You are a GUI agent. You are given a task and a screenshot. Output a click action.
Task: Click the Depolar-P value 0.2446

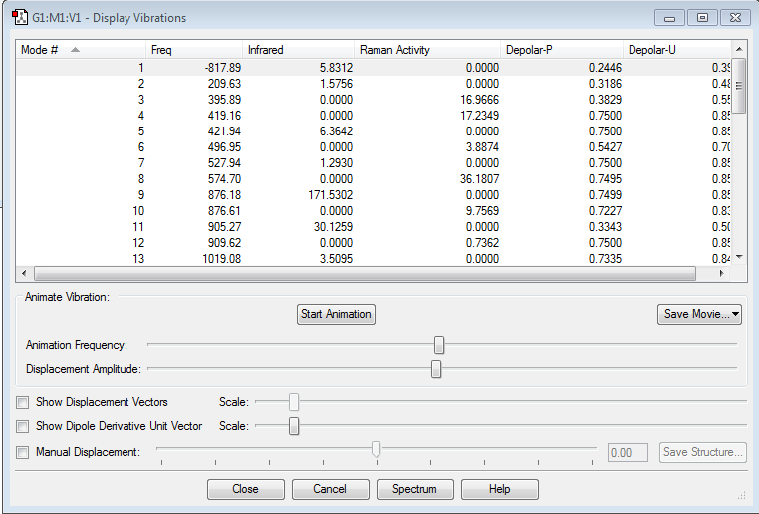(x=605, y=68)
